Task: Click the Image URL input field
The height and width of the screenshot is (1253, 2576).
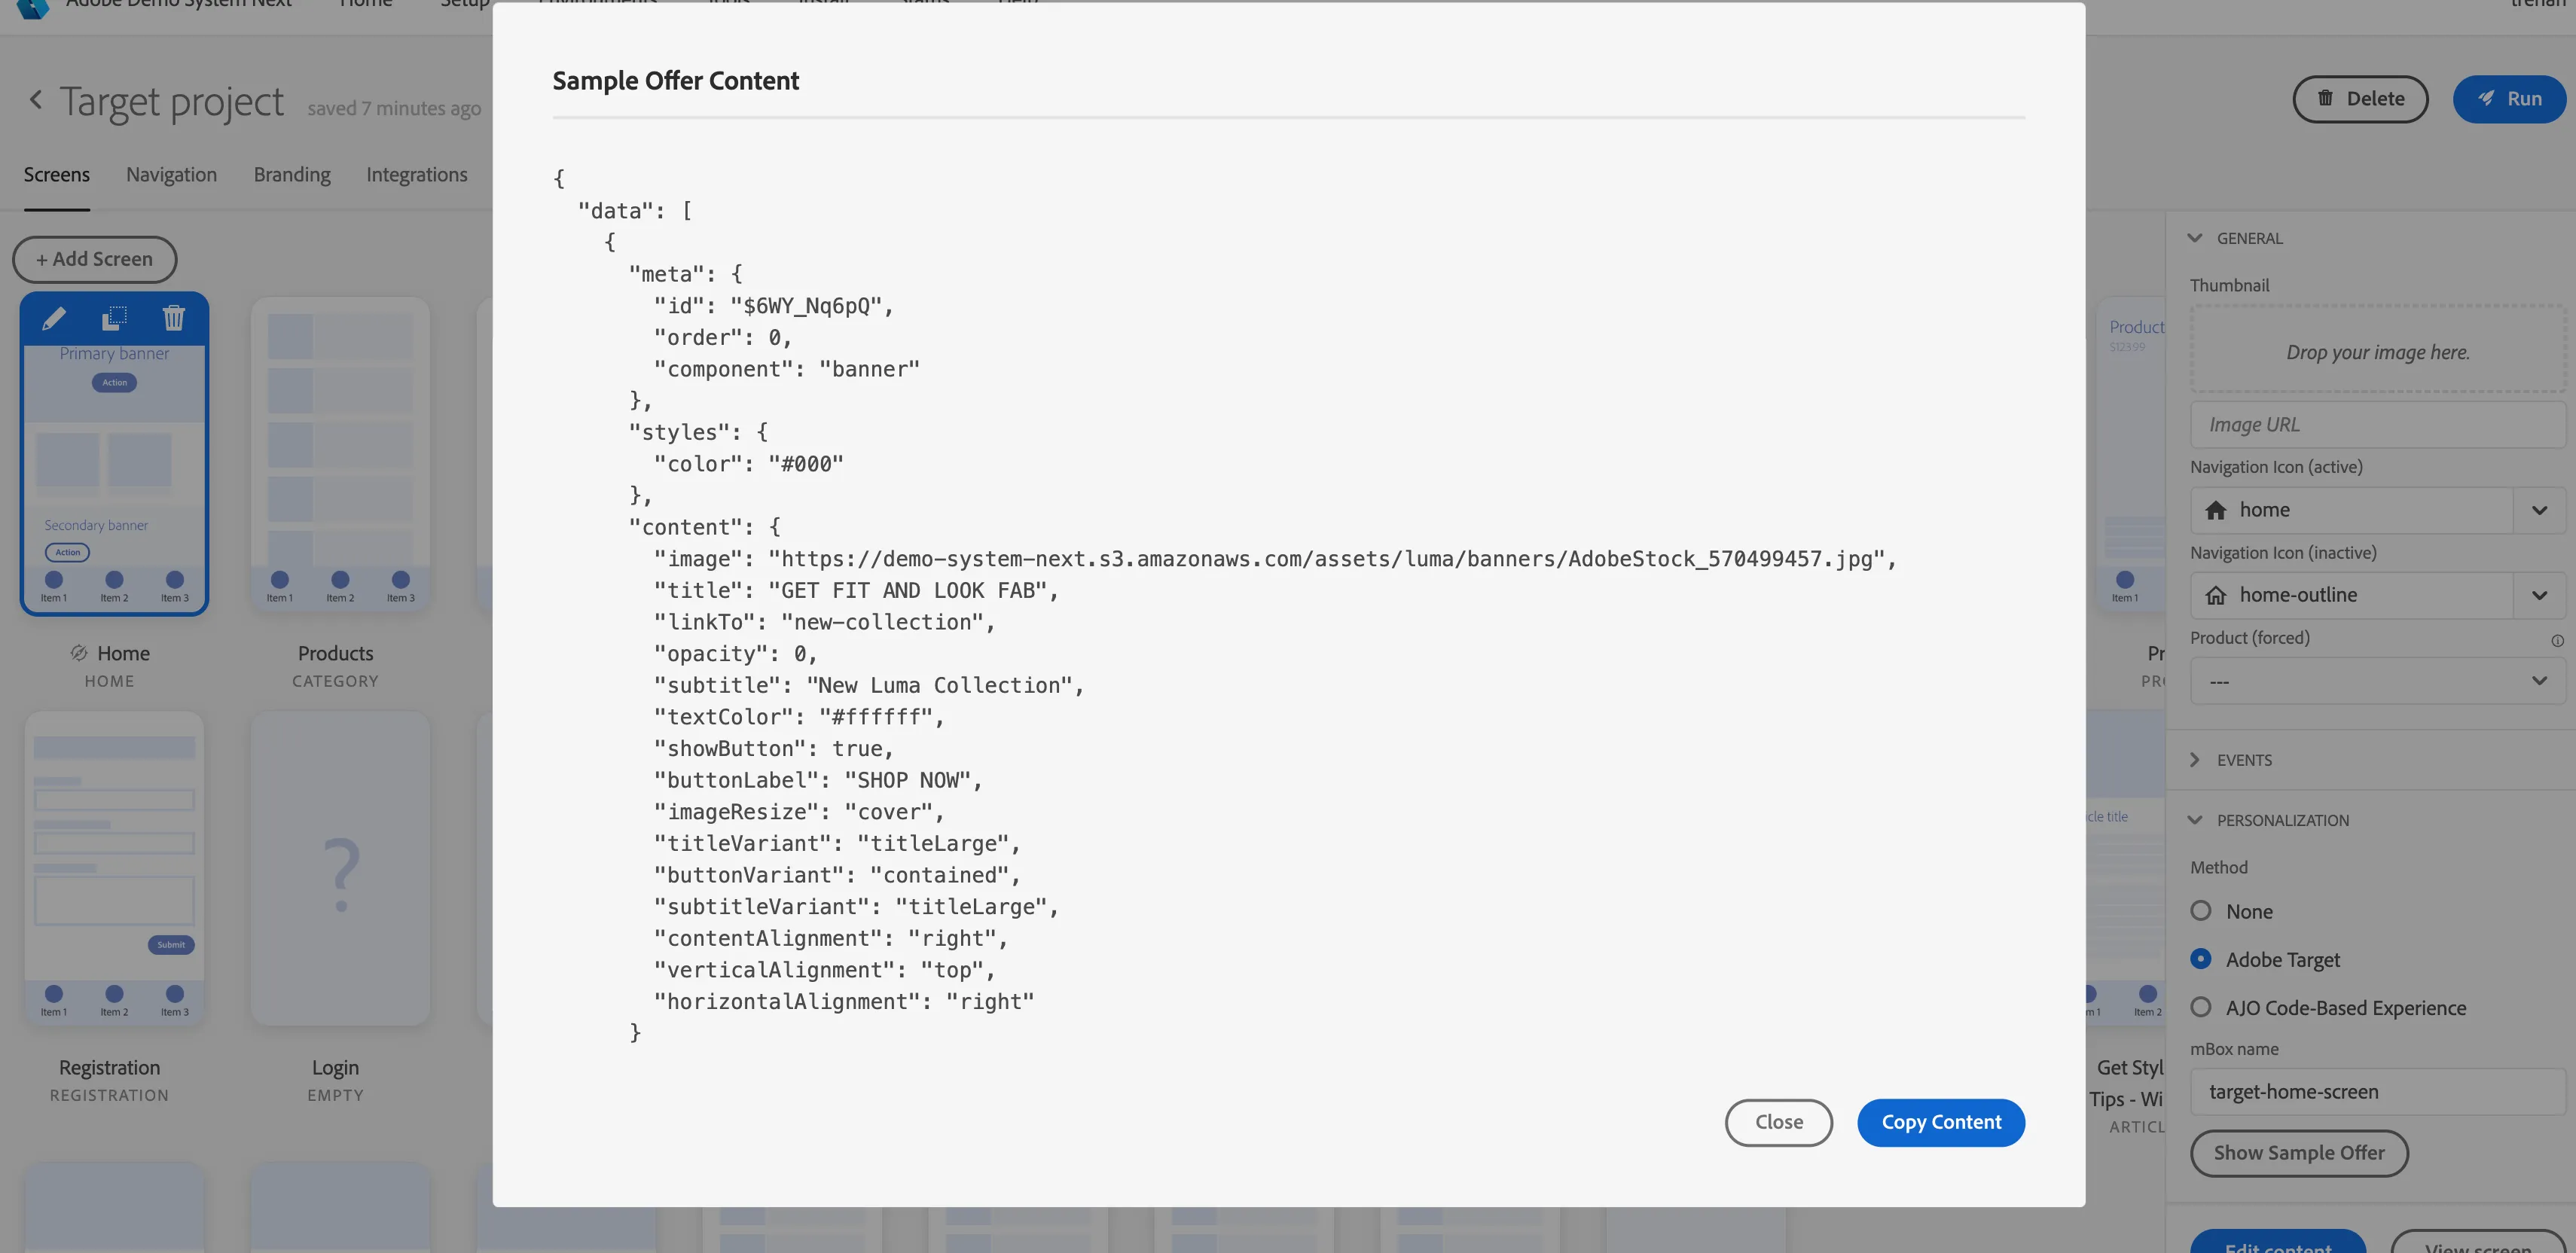Action: pos(2377,425)
